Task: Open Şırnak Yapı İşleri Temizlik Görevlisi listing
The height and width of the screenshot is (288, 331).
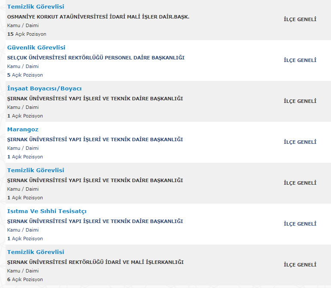Action: 36,170
